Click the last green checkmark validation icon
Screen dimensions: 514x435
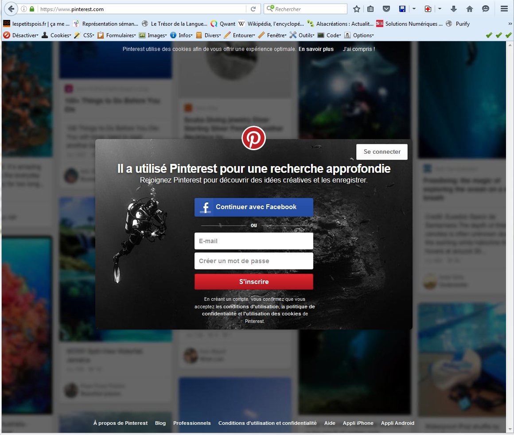[508, 35]
